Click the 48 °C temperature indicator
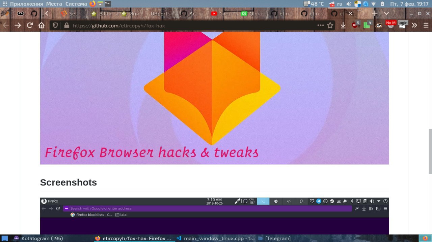Screen dimensions: 432x242 click(314, 4)
